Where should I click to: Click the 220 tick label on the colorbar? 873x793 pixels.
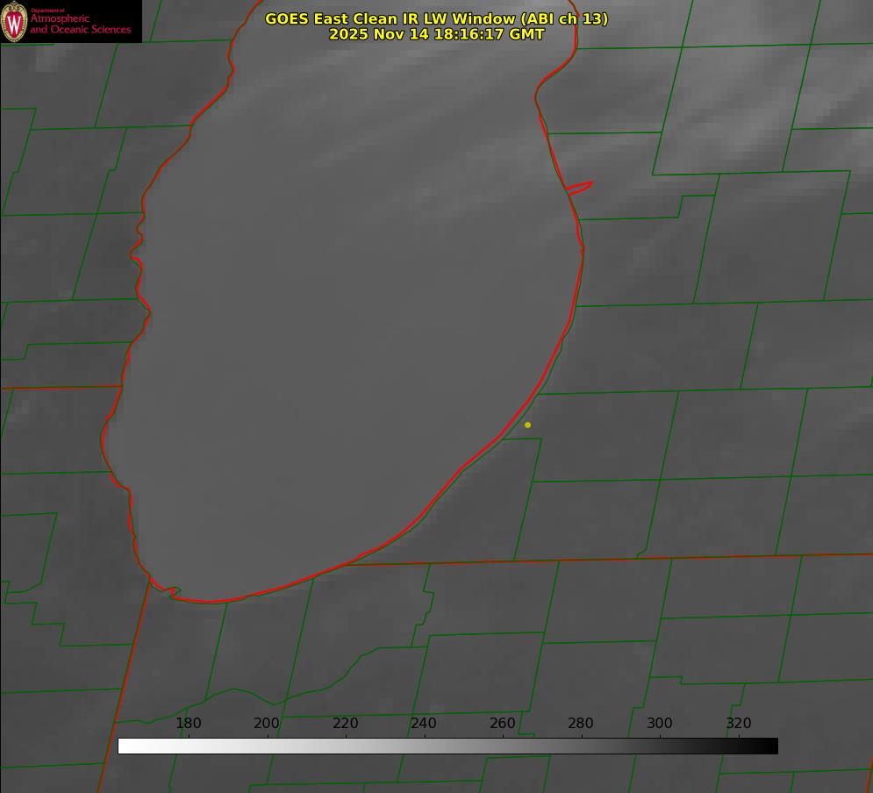pos(346,724)
